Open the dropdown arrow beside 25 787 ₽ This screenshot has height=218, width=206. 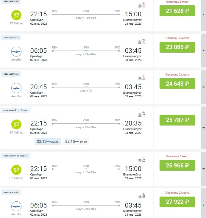204,128
